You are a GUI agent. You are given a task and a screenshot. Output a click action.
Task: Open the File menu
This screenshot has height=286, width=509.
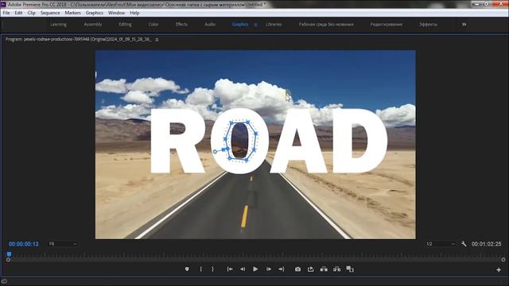[x=6, y=13]
